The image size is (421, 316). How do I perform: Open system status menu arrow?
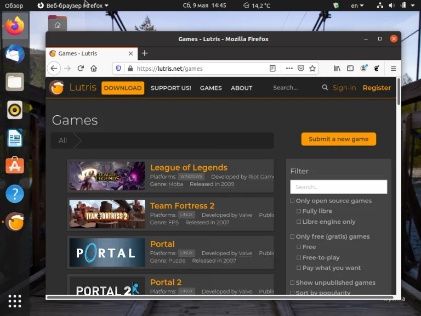[x=413, y=5]
